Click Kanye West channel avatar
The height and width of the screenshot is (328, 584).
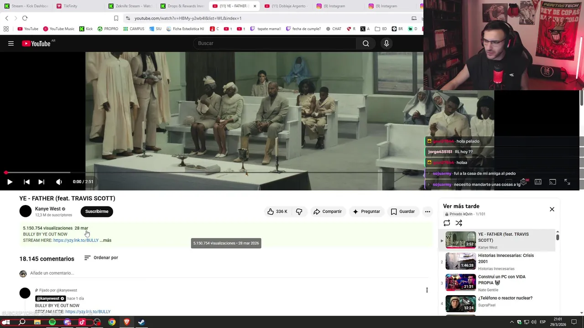point(26,211)
